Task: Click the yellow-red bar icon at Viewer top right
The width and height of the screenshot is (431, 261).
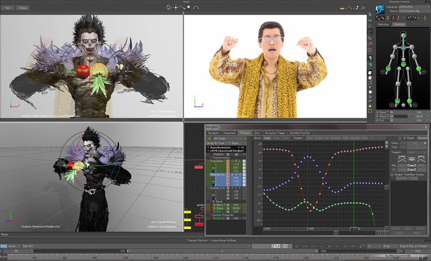Action: (x=342, y=8)
